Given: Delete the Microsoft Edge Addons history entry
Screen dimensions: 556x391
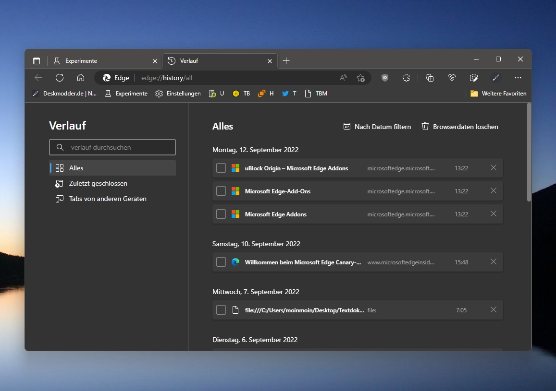Looking at the screenshot, I should pyautogui.click(x=493, y=213).
